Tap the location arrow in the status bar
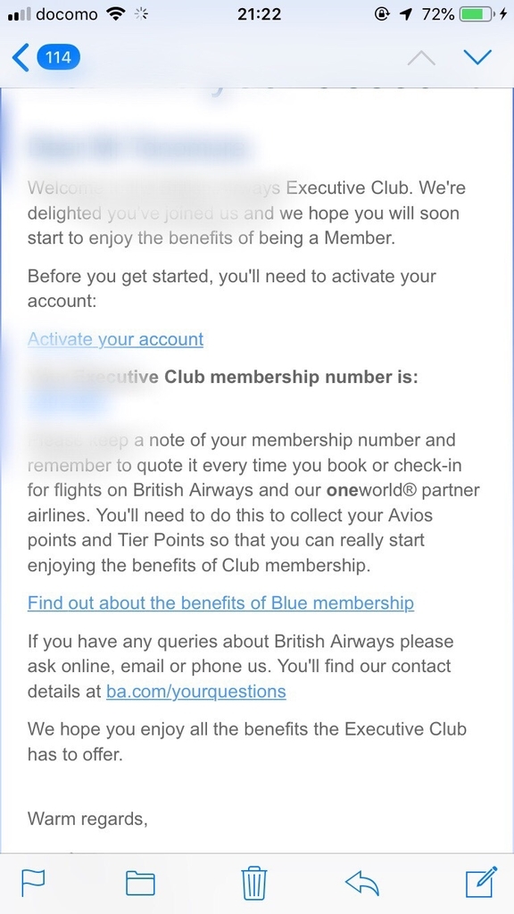 pyautogui.click(x=406, y=14)
